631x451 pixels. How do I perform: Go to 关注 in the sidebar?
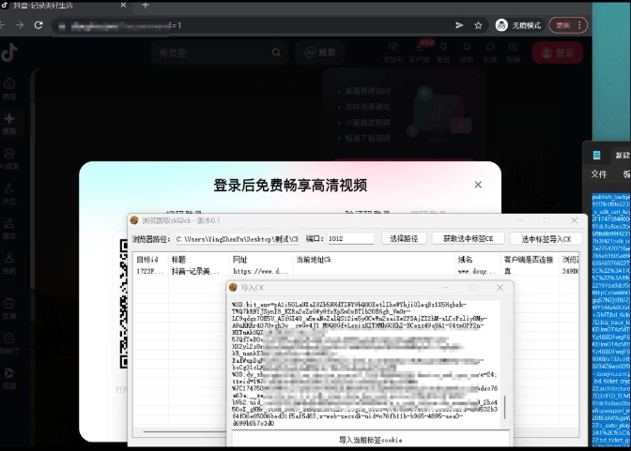click(9, 193)
